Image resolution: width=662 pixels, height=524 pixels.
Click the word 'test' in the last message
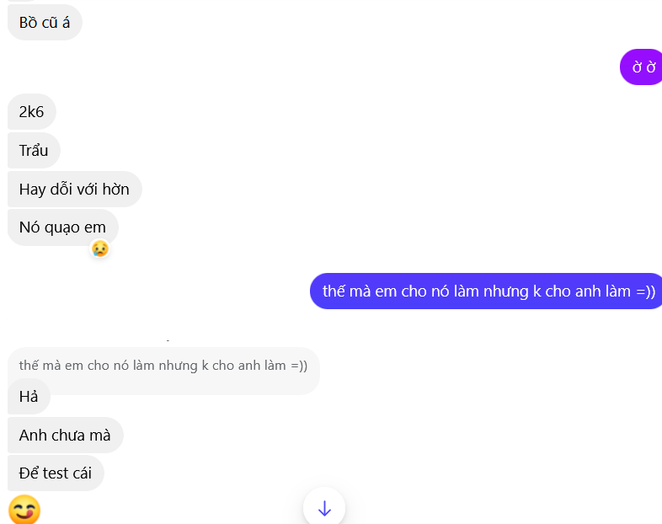[x=56, y=473]
